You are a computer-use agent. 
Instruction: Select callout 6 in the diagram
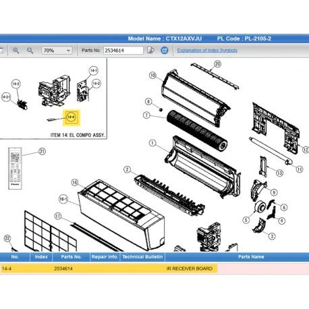coord(284,207)
